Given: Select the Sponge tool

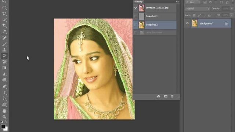Looking at the screenshot, I should tap(4, 80).
